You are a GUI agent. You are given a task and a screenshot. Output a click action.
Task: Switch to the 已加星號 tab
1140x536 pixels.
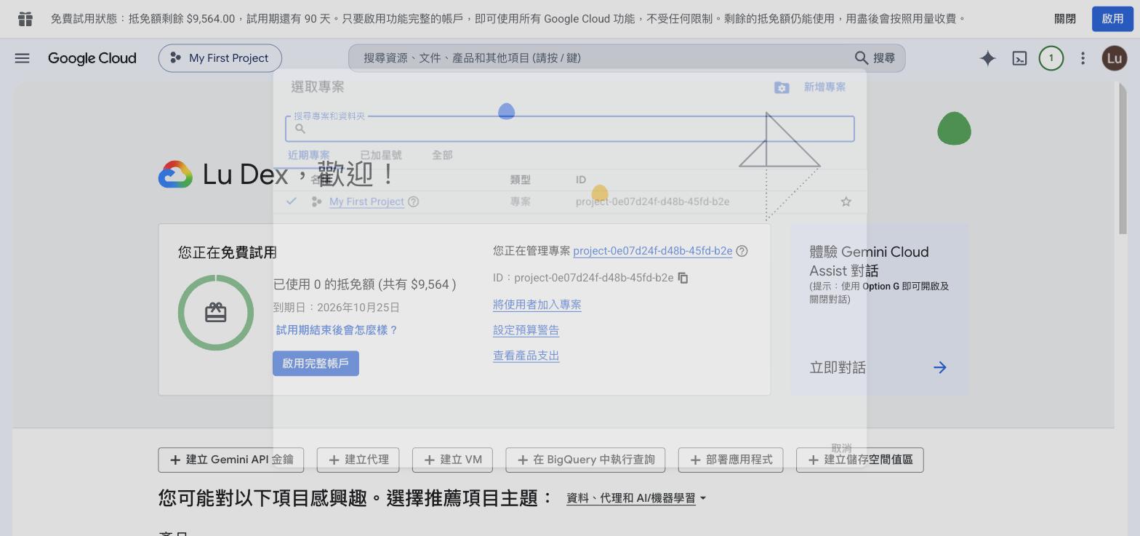coord(381,155)
